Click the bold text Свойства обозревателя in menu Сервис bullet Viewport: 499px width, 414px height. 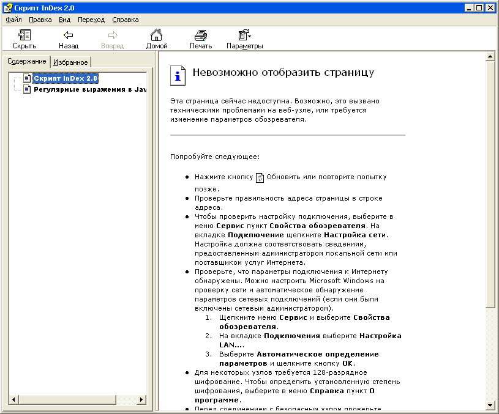317,226
